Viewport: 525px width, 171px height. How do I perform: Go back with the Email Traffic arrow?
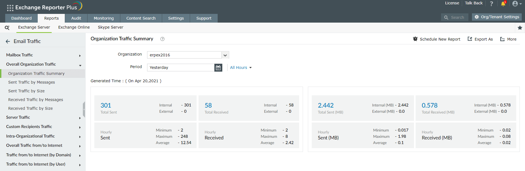point(8,41)
